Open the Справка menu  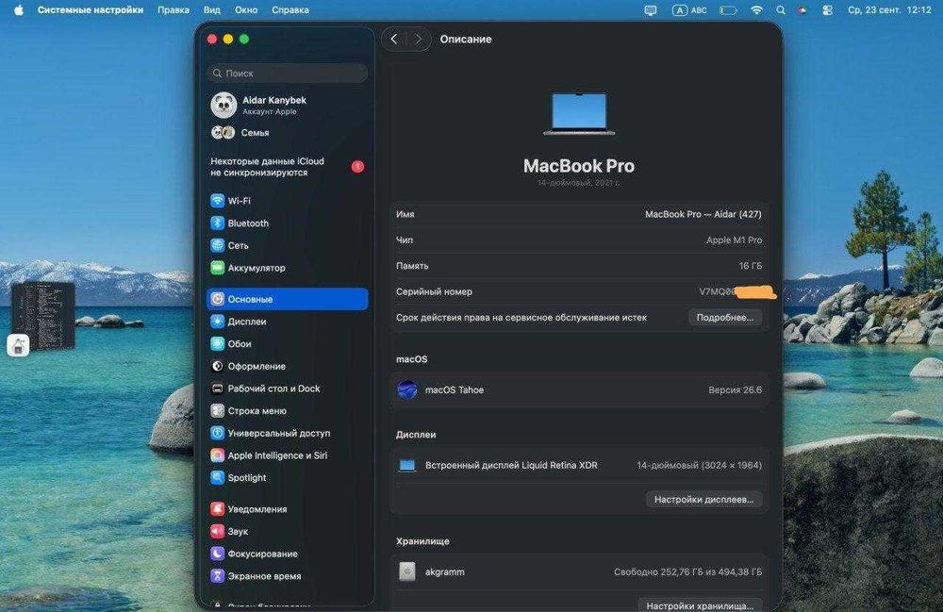pyautogui.click(x=290, y=9)
